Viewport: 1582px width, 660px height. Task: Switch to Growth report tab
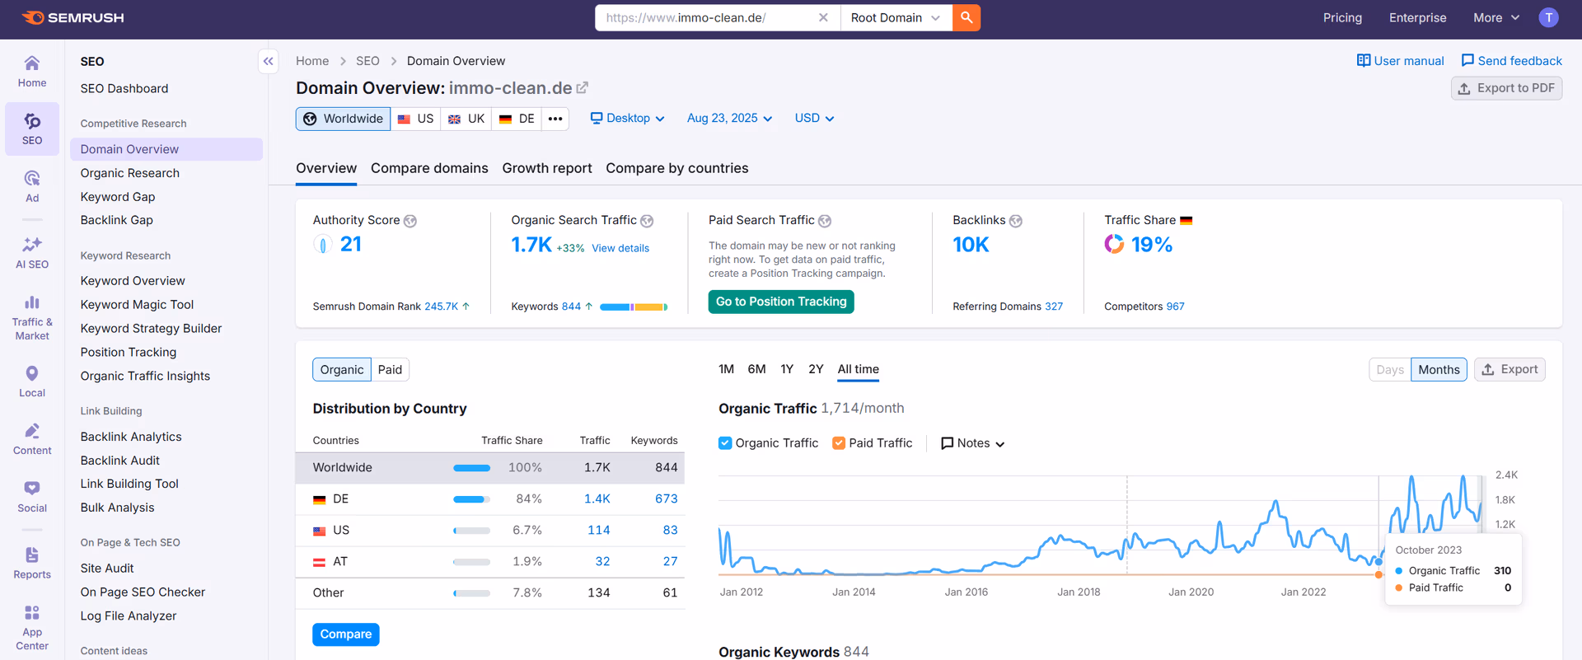tap(547, 168)
